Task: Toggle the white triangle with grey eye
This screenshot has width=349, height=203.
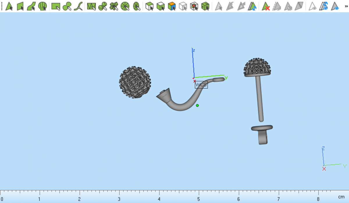Action: pos(313,6)
